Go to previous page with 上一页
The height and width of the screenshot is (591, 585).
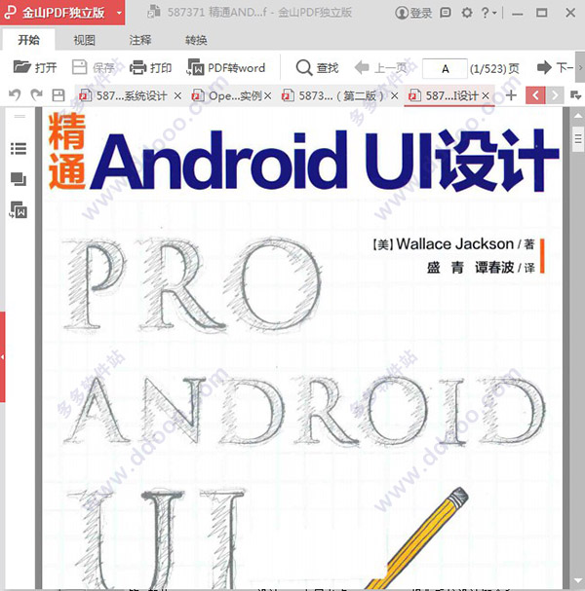[381, 68]
